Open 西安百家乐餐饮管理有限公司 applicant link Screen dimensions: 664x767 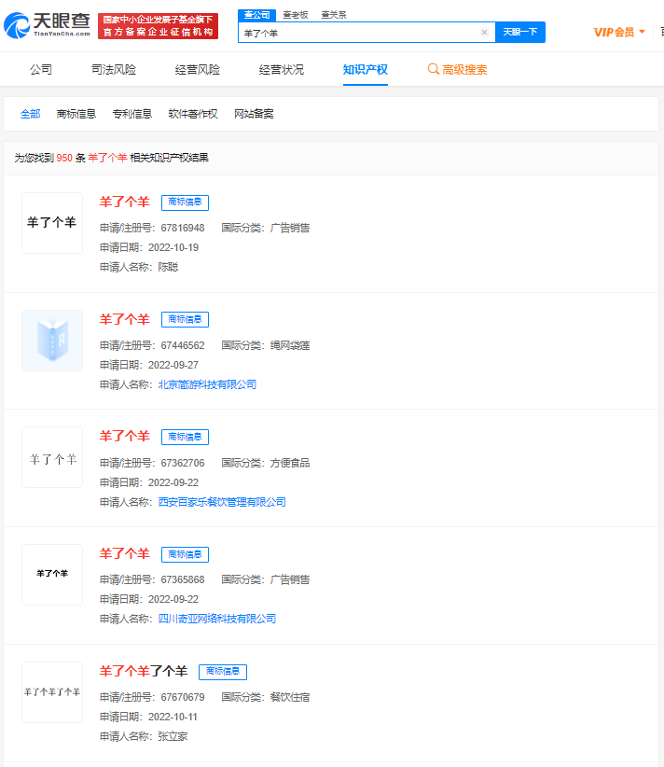pyautogui.click(x=222, y=502)
